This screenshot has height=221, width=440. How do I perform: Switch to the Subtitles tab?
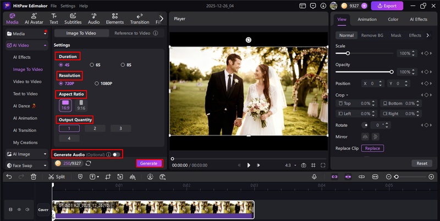(73, 19)
